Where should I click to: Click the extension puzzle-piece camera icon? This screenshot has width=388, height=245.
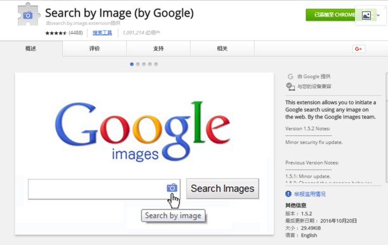(x=29, y=15)
